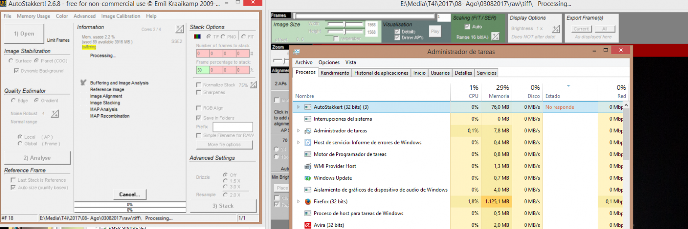The width and height of the screenshot is (688, 229).
Task: Open the File menu in AutoStakkert
Action: coord(8,16)
